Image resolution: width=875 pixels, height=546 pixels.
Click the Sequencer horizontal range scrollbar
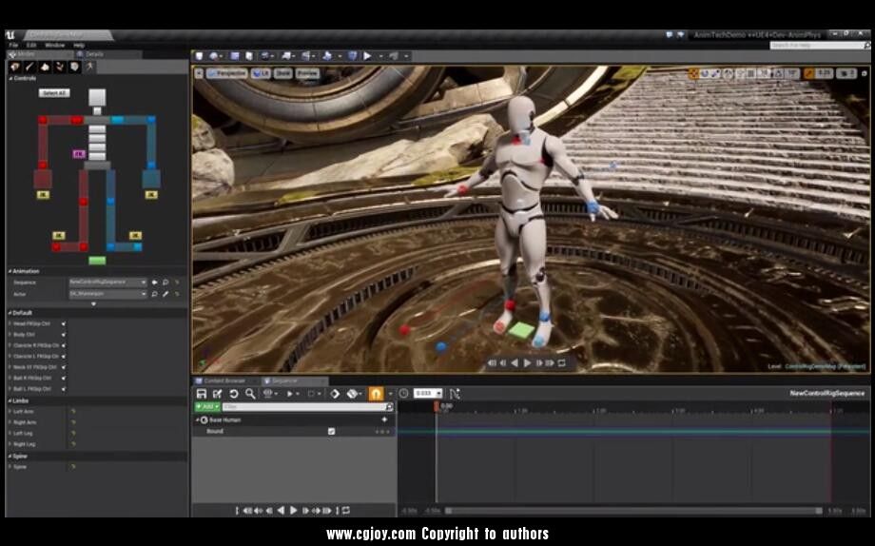(633, 511)
